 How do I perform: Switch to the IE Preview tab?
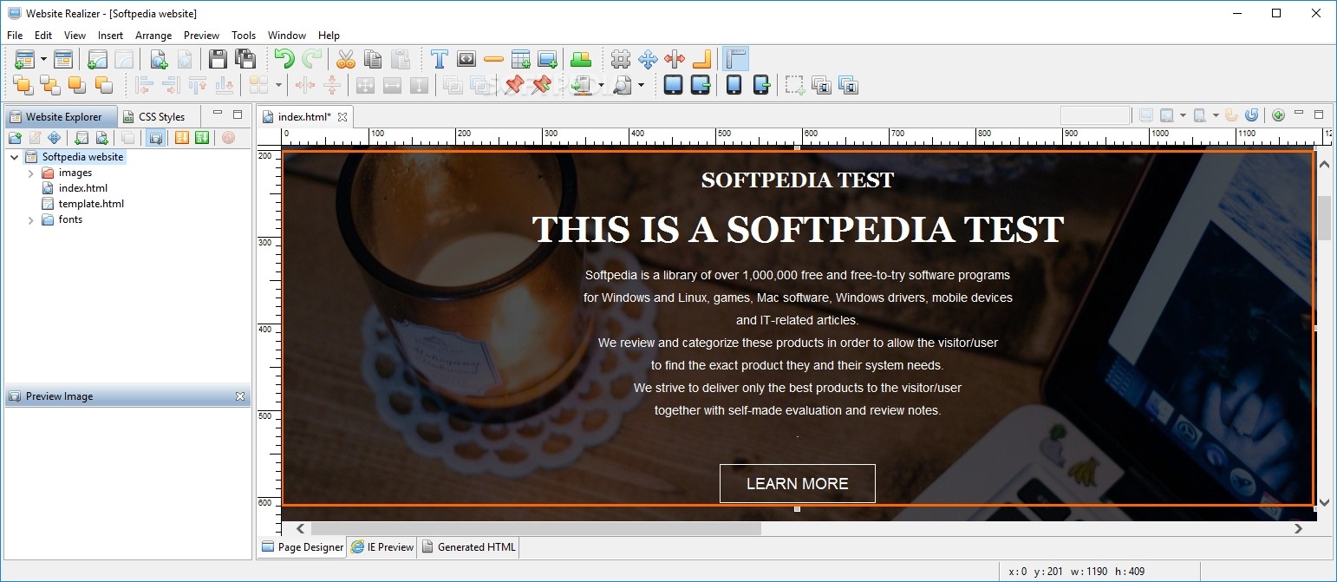(x=382, y=547)
